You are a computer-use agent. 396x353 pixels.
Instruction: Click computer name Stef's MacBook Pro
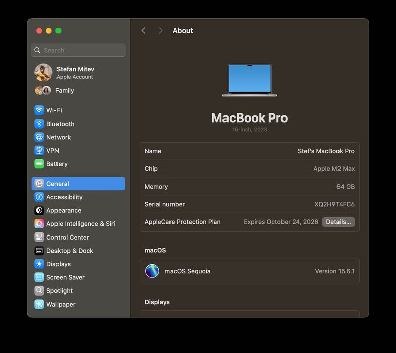[326, 151]
